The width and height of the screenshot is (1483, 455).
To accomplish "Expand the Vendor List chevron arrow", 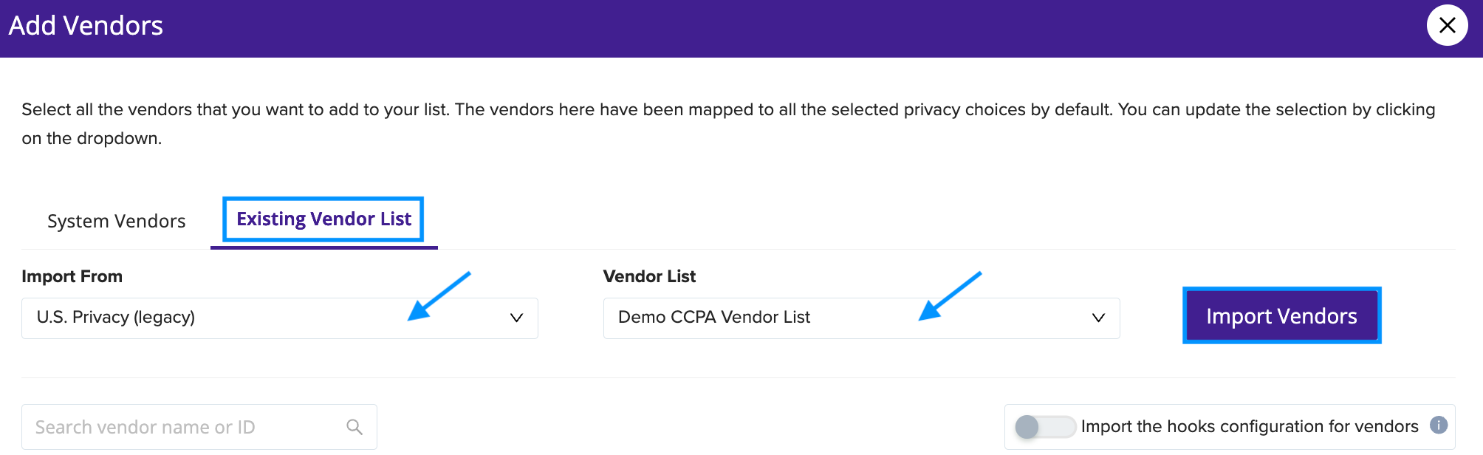I will click(1098, 318).
